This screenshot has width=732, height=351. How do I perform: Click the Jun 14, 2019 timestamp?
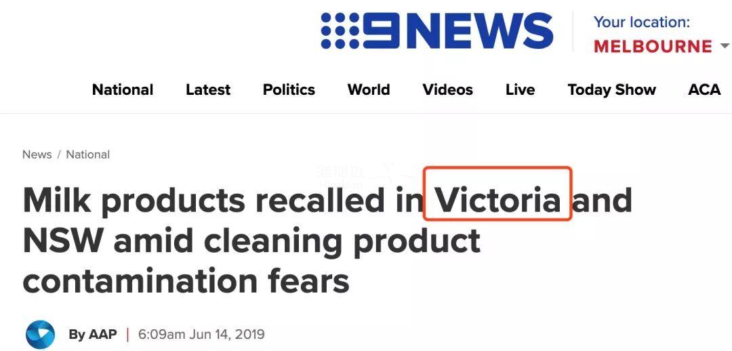point(201,334)
